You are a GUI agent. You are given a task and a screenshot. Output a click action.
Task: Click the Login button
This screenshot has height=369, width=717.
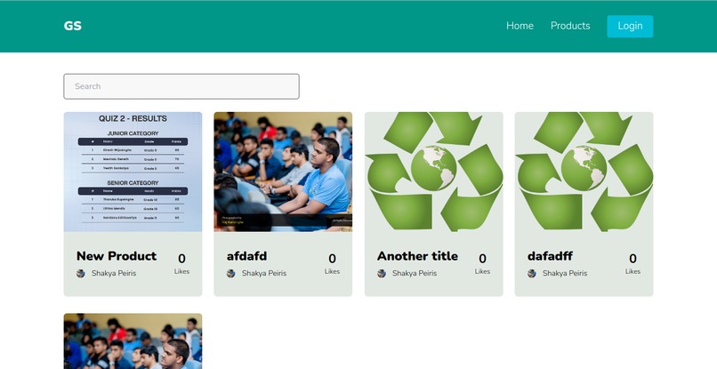click(630, 26)
